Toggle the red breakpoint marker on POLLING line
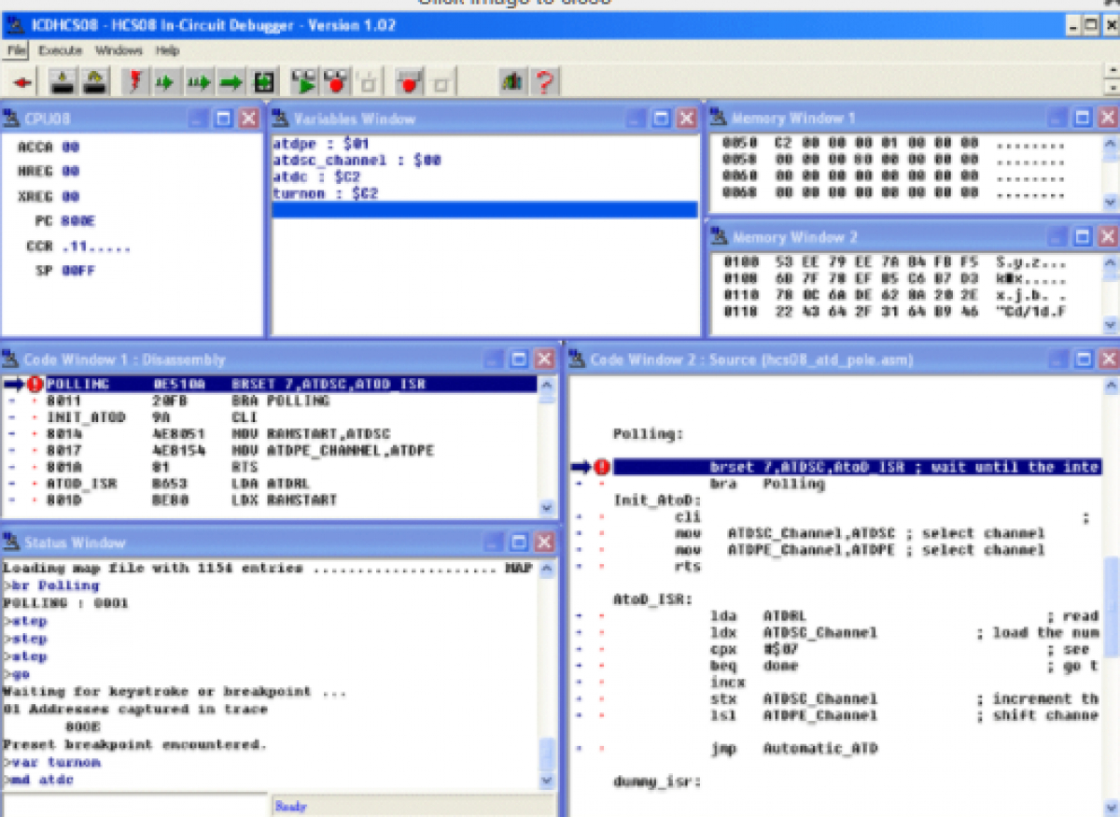The width and height of the screenshot is (1120, 817). [x=36, y=384]
